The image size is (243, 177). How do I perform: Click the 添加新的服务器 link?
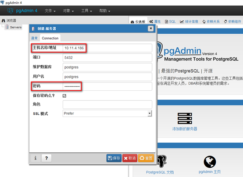185,129
